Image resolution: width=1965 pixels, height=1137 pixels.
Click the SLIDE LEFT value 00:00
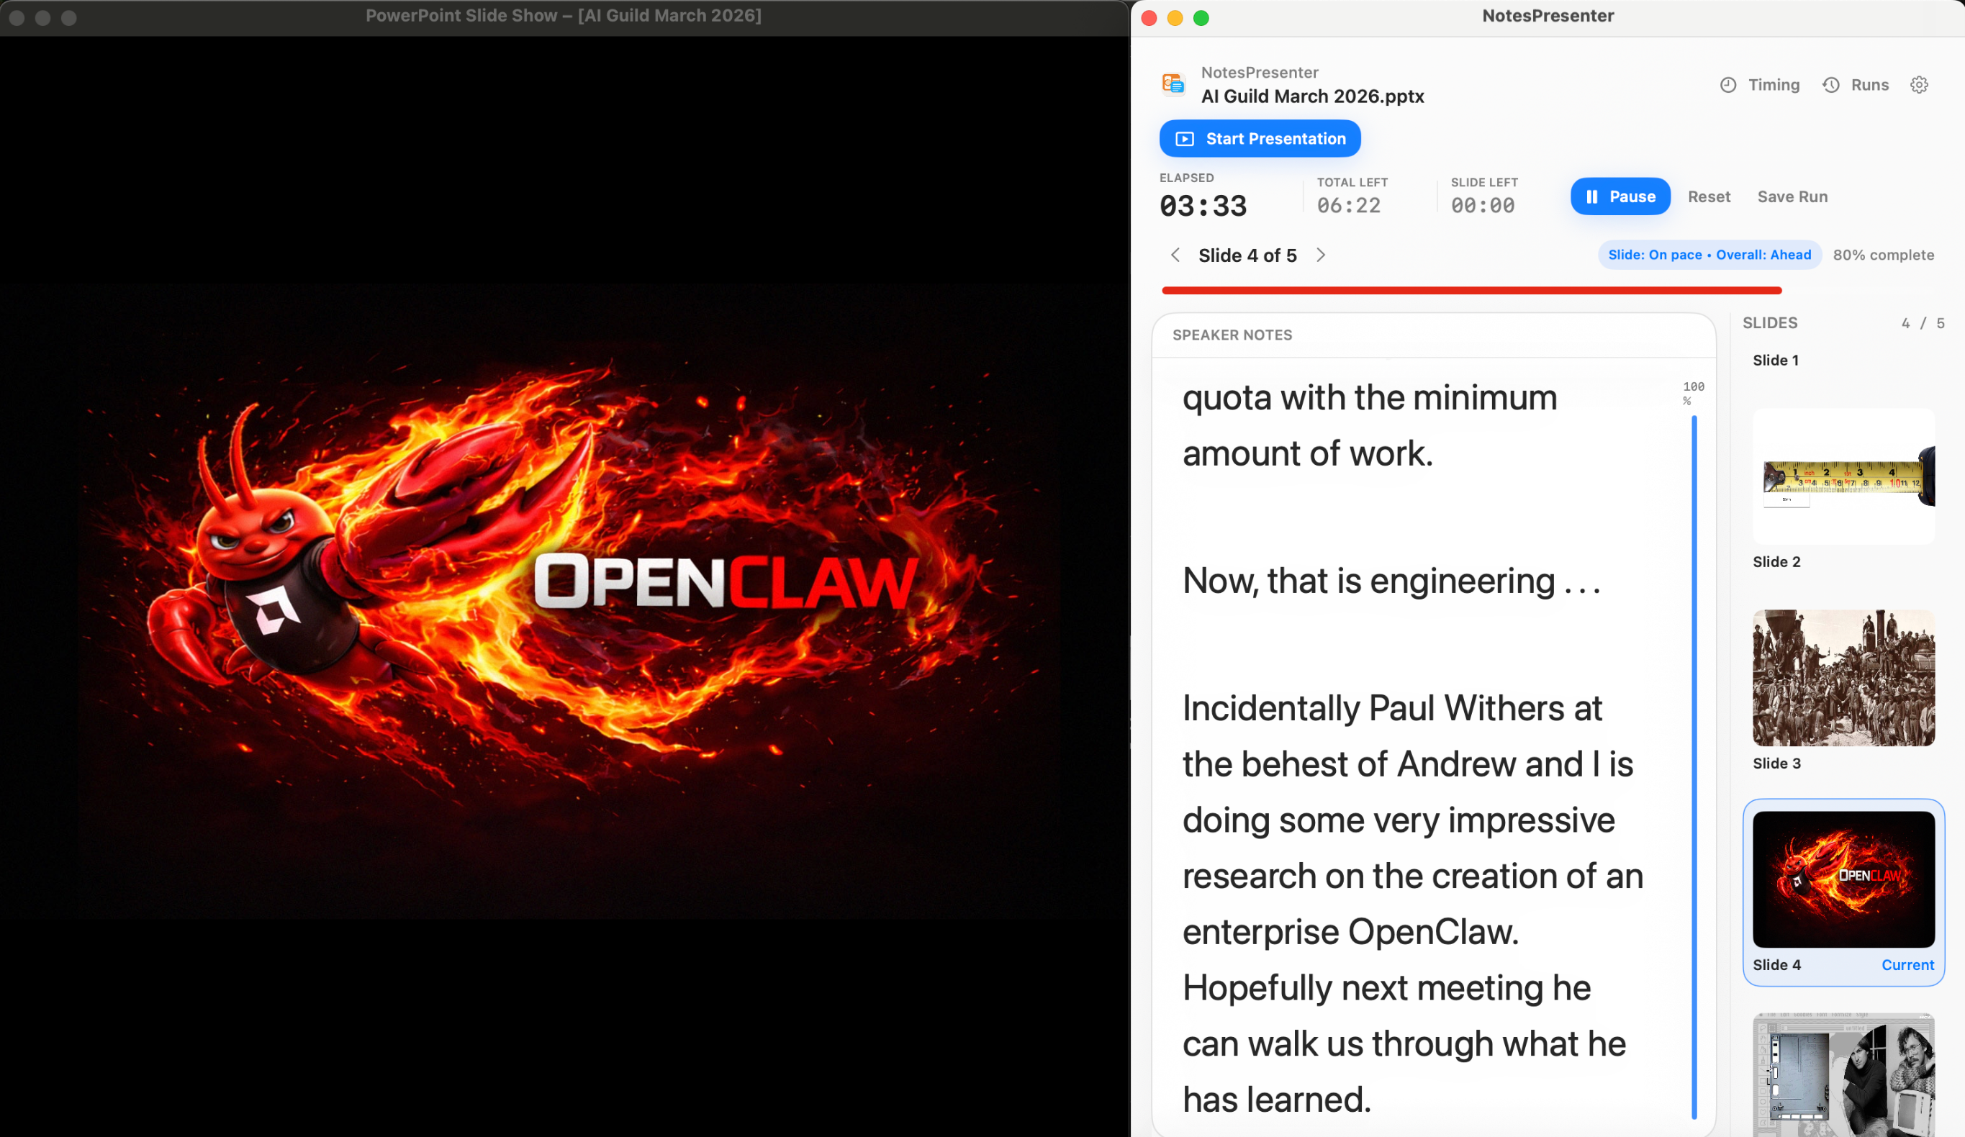coord(1482,205)
